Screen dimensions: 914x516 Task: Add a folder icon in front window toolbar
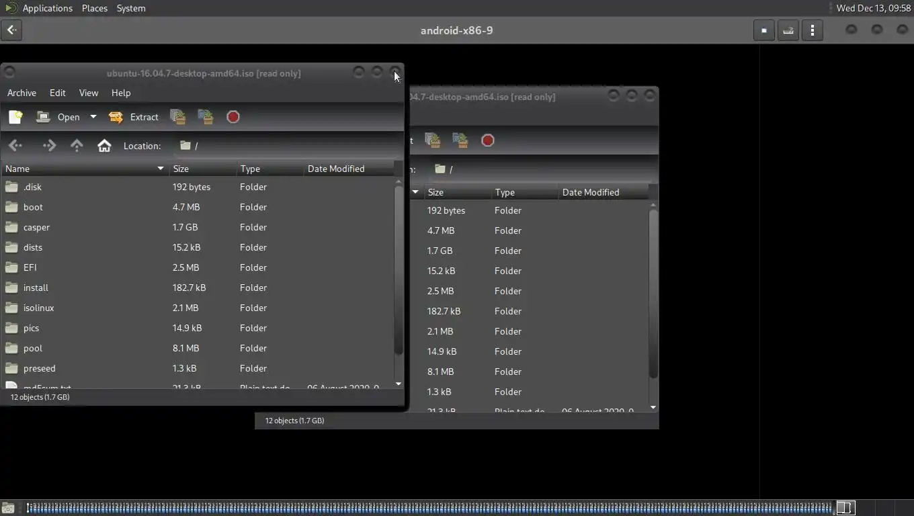[206, 117]
